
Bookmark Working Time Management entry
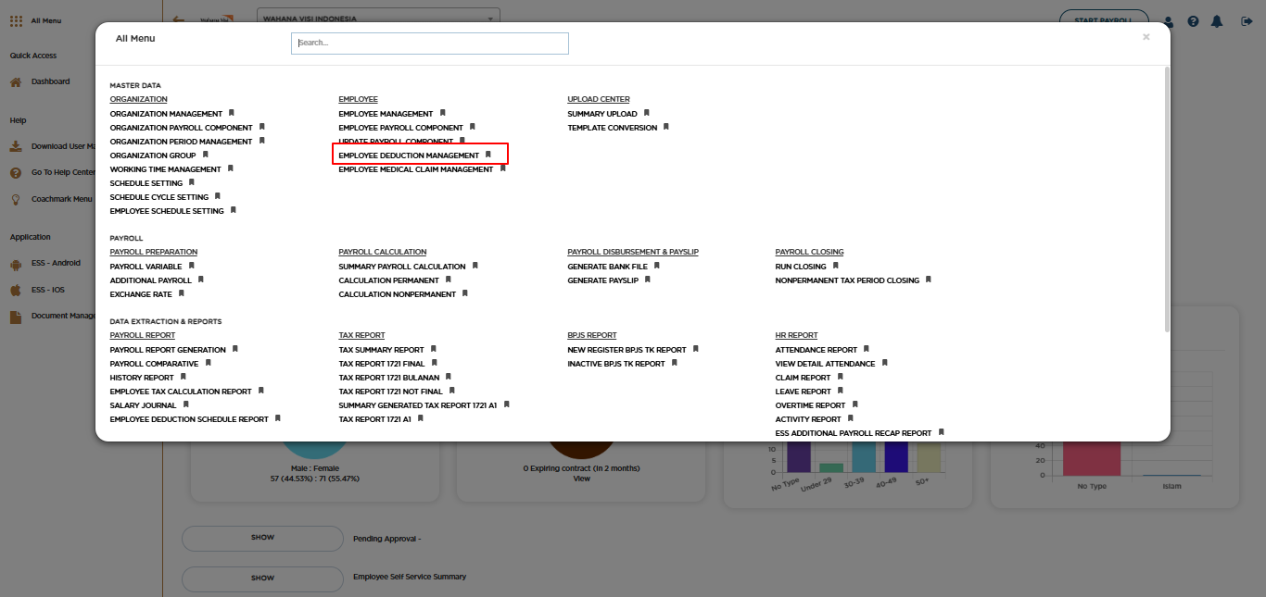click(231, 168)
